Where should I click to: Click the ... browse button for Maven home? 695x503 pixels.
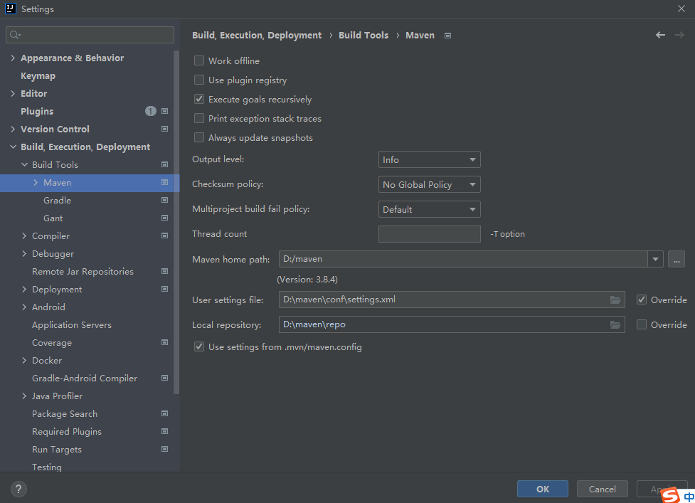(x=677, y=259)
